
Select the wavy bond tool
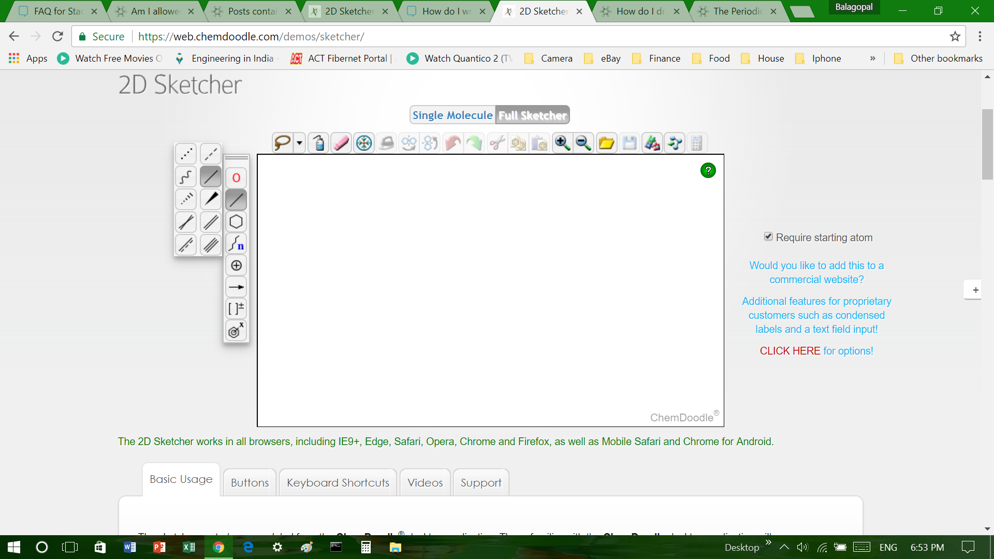click(186, 176)
